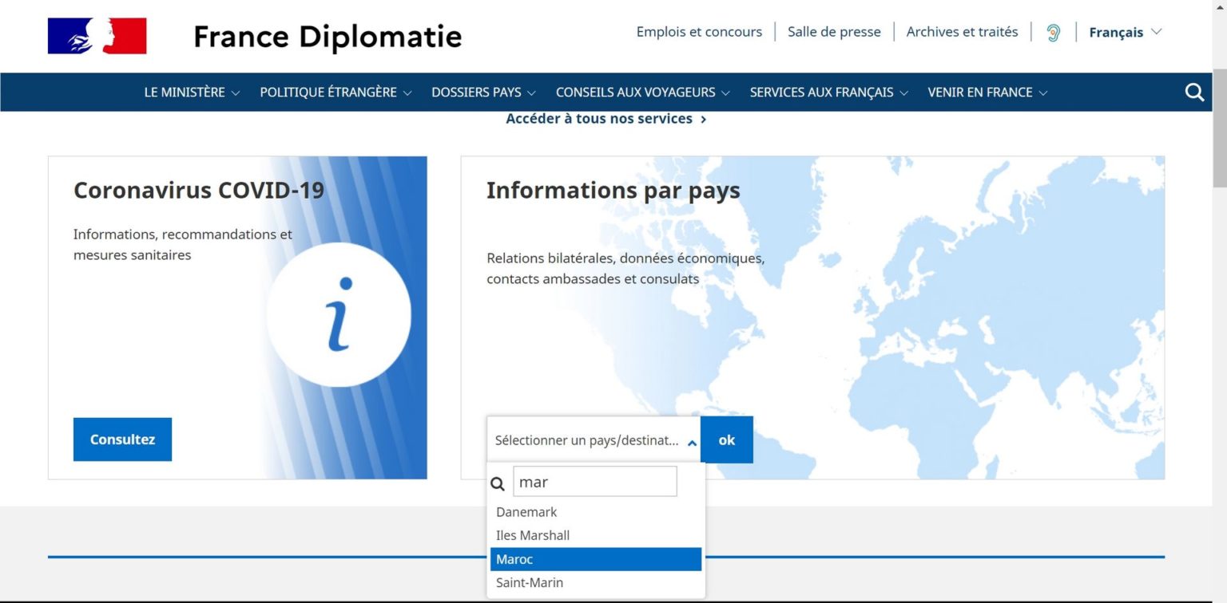Image resolution: width=1227 pixels, height=603 pixels.
Task: Click the accessibility ear icon
Action: point(1054,33)
